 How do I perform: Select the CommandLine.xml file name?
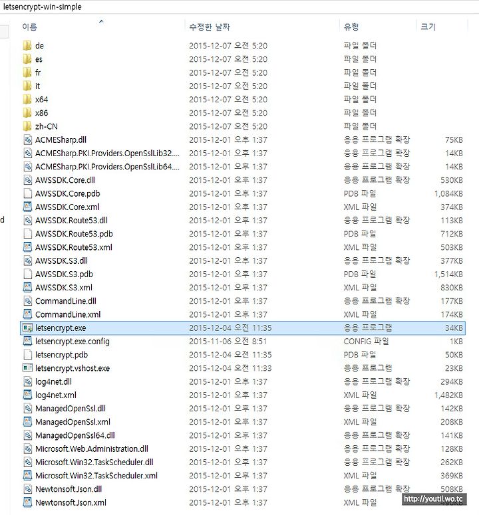tap(68, 315)
